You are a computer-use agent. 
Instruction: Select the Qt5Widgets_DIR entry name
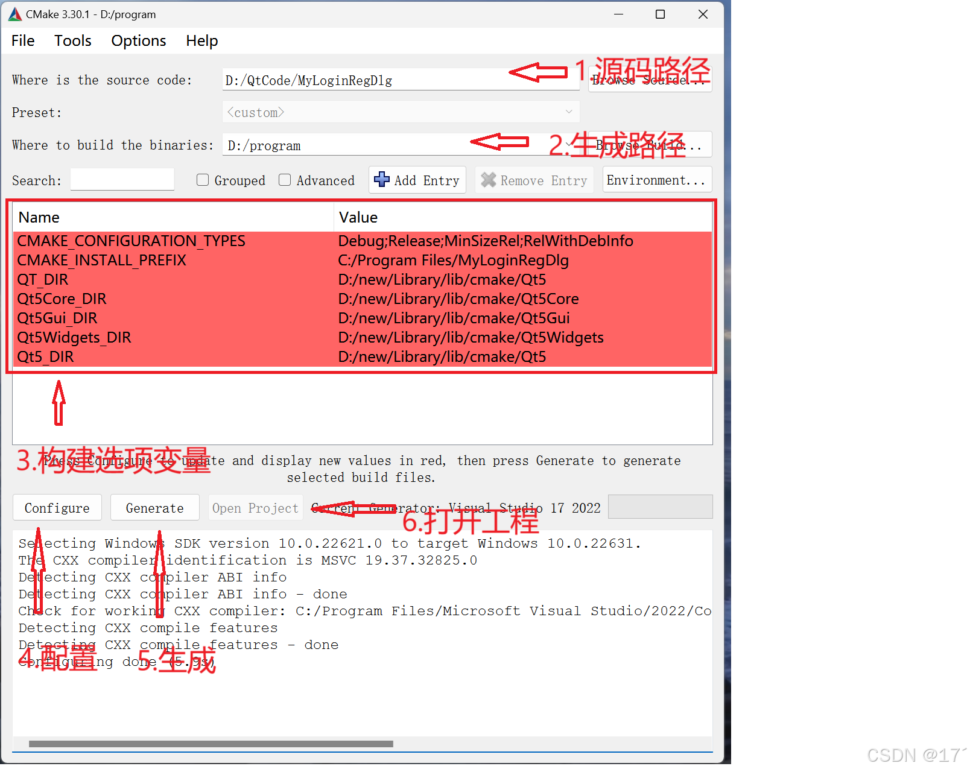pyautogui.click(x=74, y=337)
